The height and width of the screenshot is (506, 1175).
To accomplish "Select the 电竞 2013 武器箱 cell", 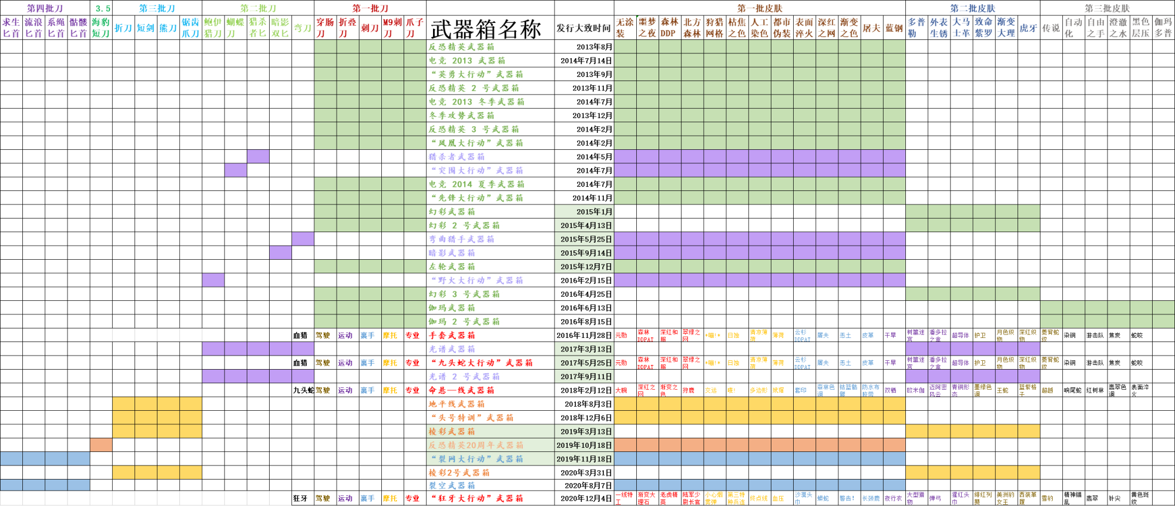I will click(491, 61).
